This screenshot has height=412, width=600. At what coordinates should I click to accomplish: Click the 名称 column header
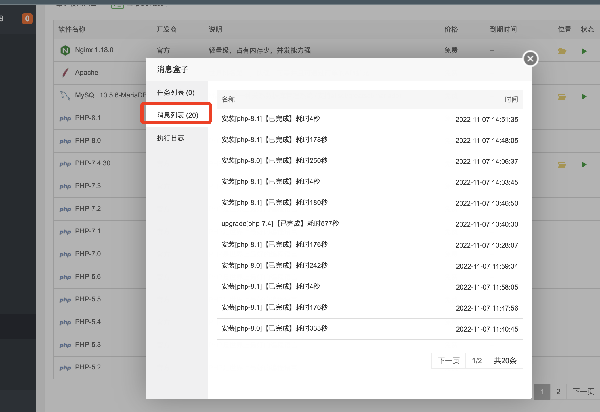(x=228, y=99)
